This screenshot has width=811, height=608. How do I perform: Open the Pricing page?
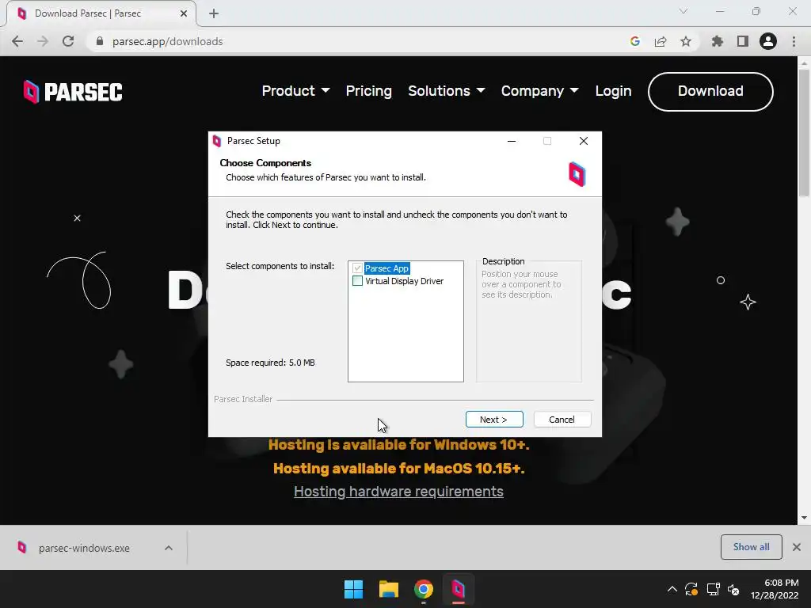(x=369, y=91)
